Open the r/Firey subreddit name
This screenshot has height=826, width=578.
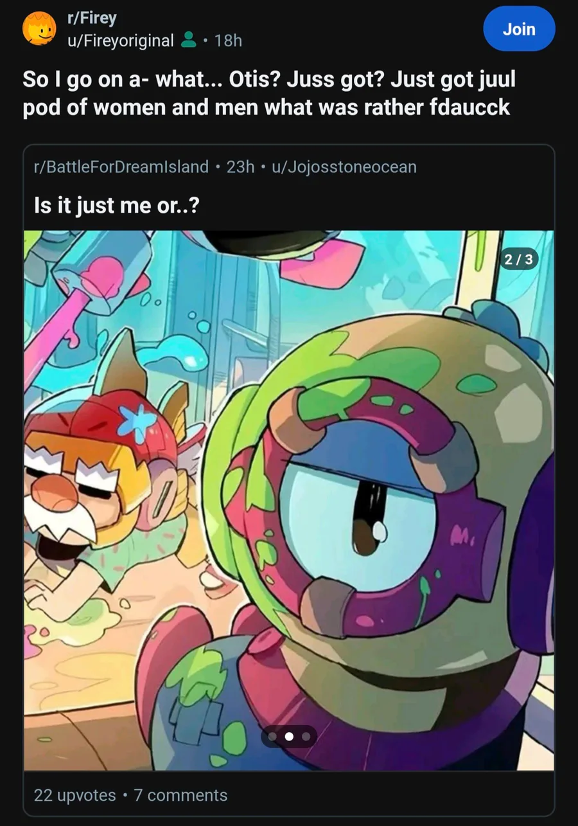(x=92, y=18)
